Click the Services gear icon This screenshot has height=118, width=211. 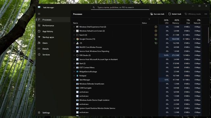tap(39, 55)
